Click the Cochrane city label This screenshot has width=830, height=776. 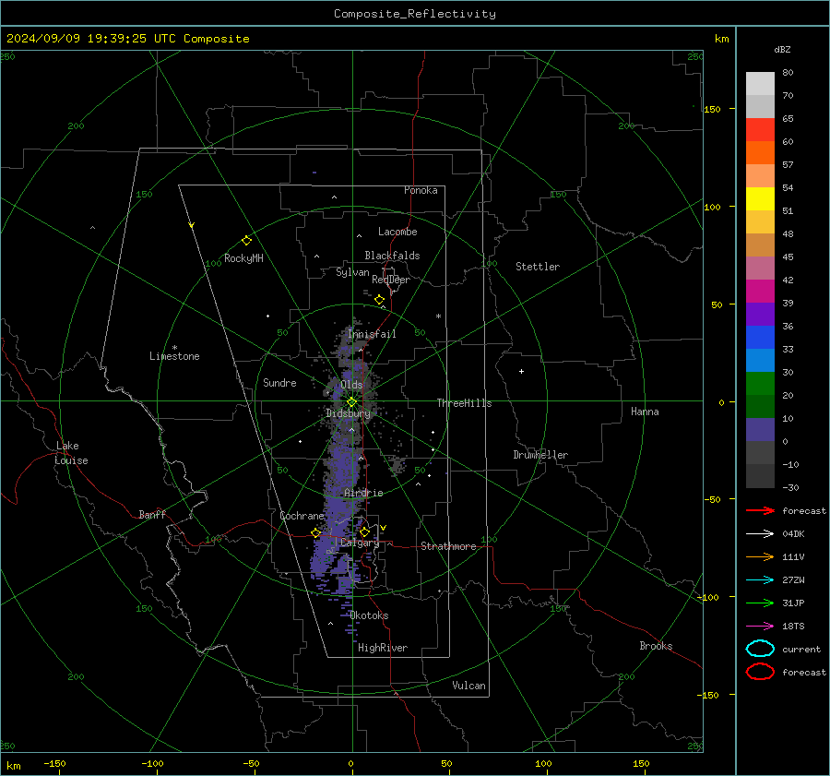(302, 516)
